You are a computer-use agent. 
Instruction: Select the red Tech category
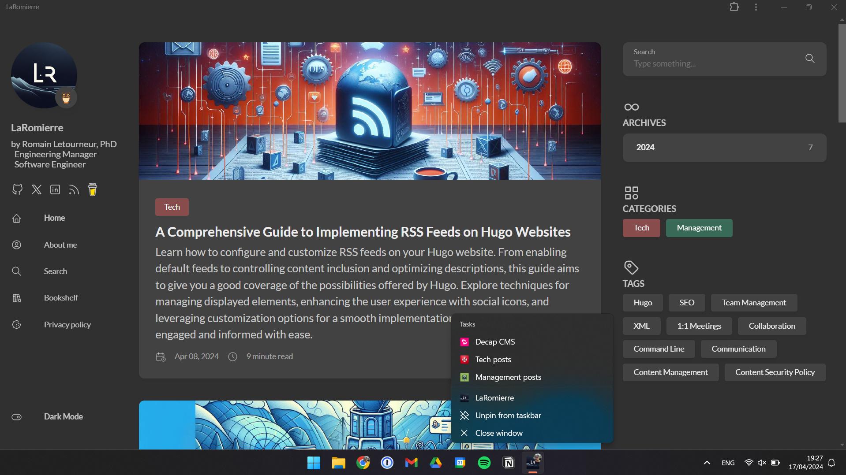pos(641,228)
